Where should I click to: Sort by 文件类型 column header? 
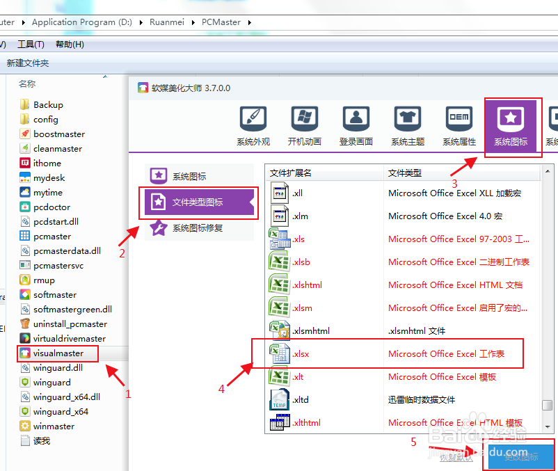click(x=462, y=173)
